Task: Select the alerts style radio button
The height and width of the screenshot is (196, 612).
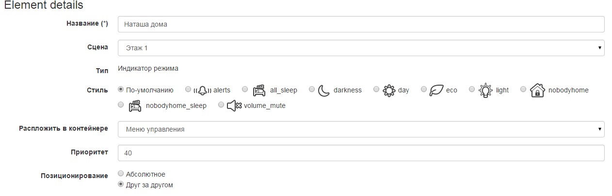Action: point(188,90)
